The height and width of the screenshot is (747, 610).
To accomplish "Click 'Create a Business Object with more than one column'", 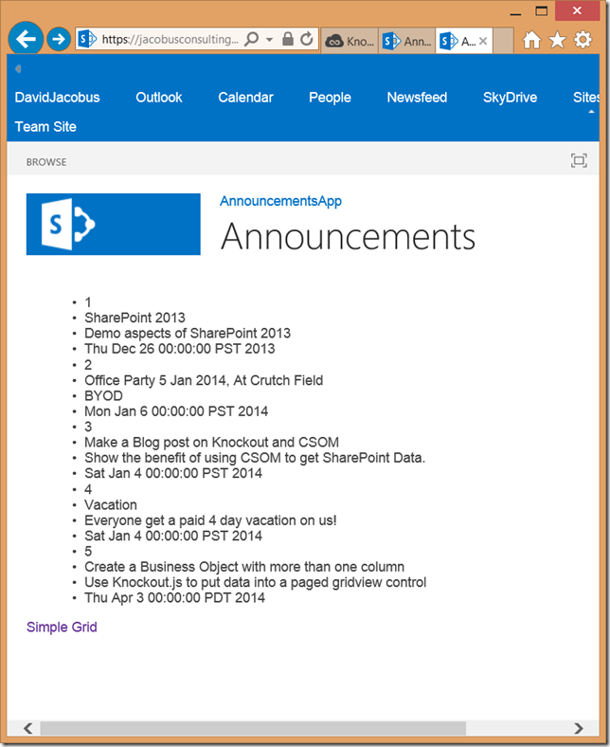I will (x=244, y=567).
